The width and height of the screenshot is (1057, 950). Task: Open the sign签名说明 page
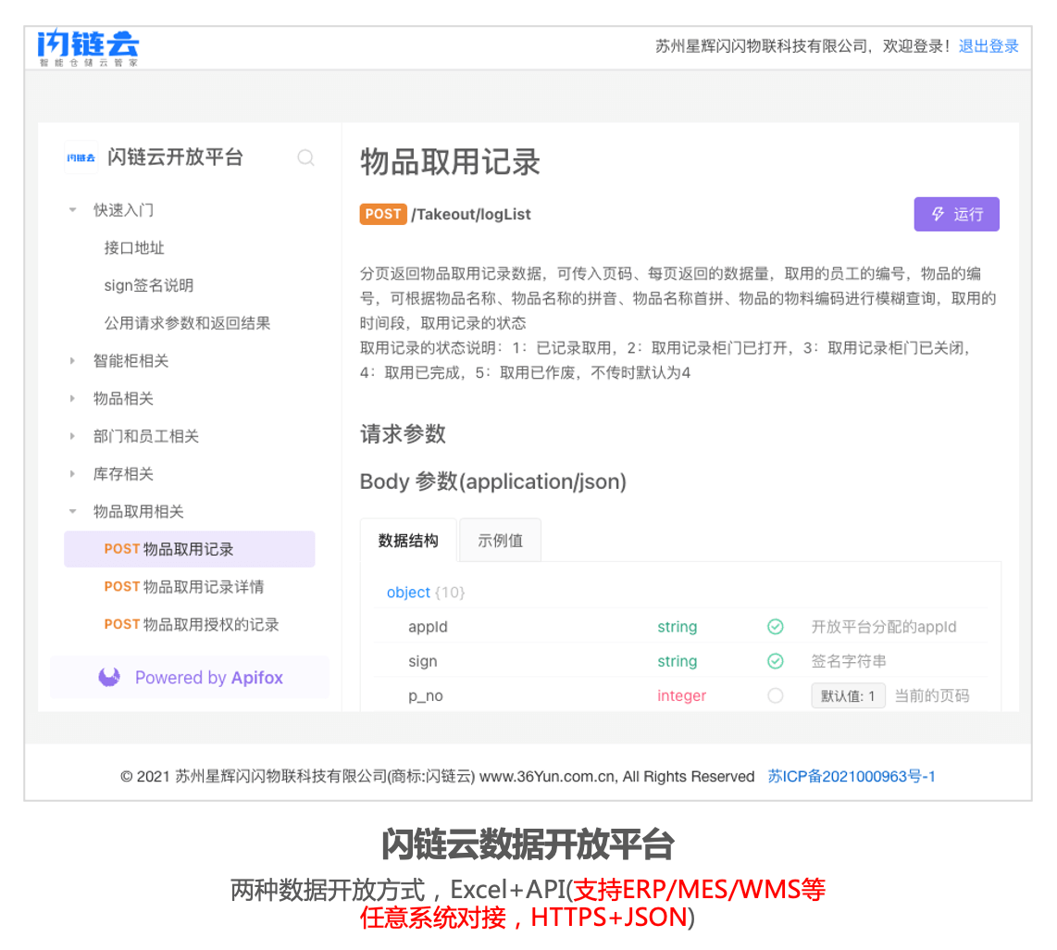[148, 285]
